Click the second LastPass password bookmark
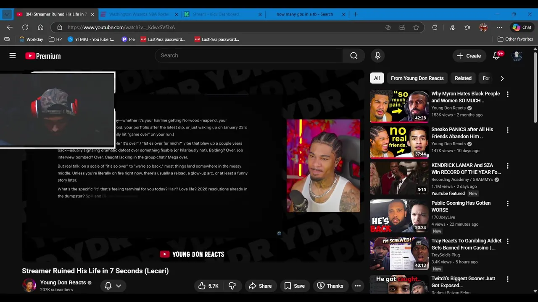This screenshot has width=538, height=302. (x=217, y=39)
